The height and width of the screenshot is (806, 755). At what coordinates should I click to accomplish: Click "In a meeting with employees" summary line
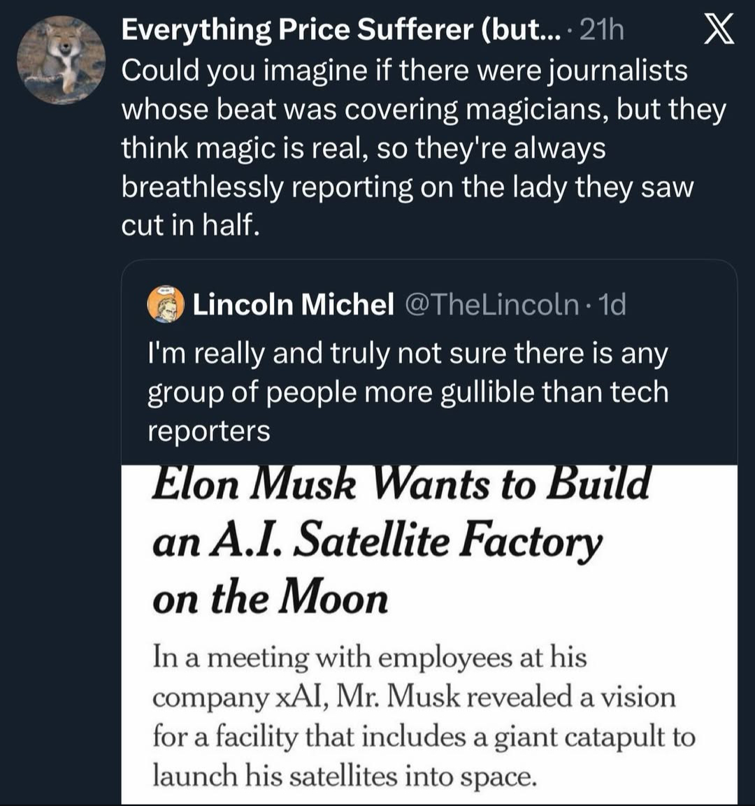coord(370,658)
